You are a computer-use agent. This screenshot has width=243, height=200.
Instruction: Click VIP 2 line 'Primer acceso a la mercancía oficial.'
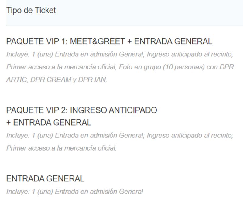(61, 148)
